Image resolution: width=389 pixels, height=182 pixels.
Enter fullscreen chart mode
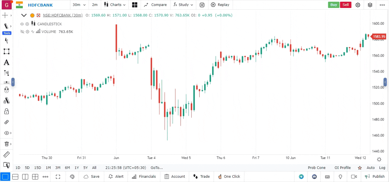click(x=58, y=177)
